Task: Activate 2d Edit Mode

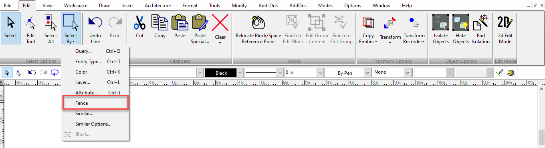Action: [505, 29]
